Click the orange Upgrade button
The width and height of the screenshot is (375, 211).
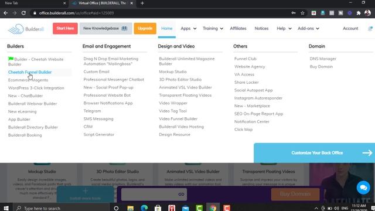(x=145, y=28)
